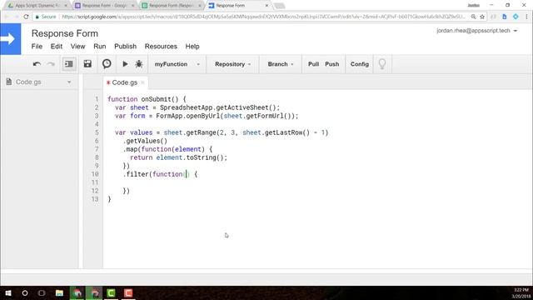Select Code.gs in the file sidebar
533x300 pixels.
coord(28,82)
